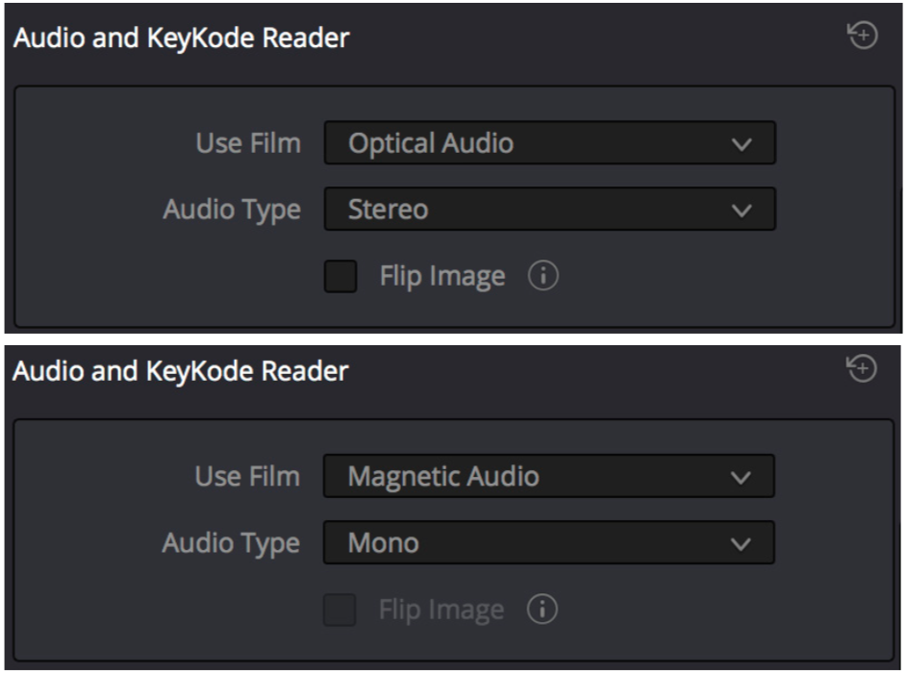Screen dimensions: 907x675
Task: Expand the chevron in the Stereo field
Action: (x=742, y=211)
